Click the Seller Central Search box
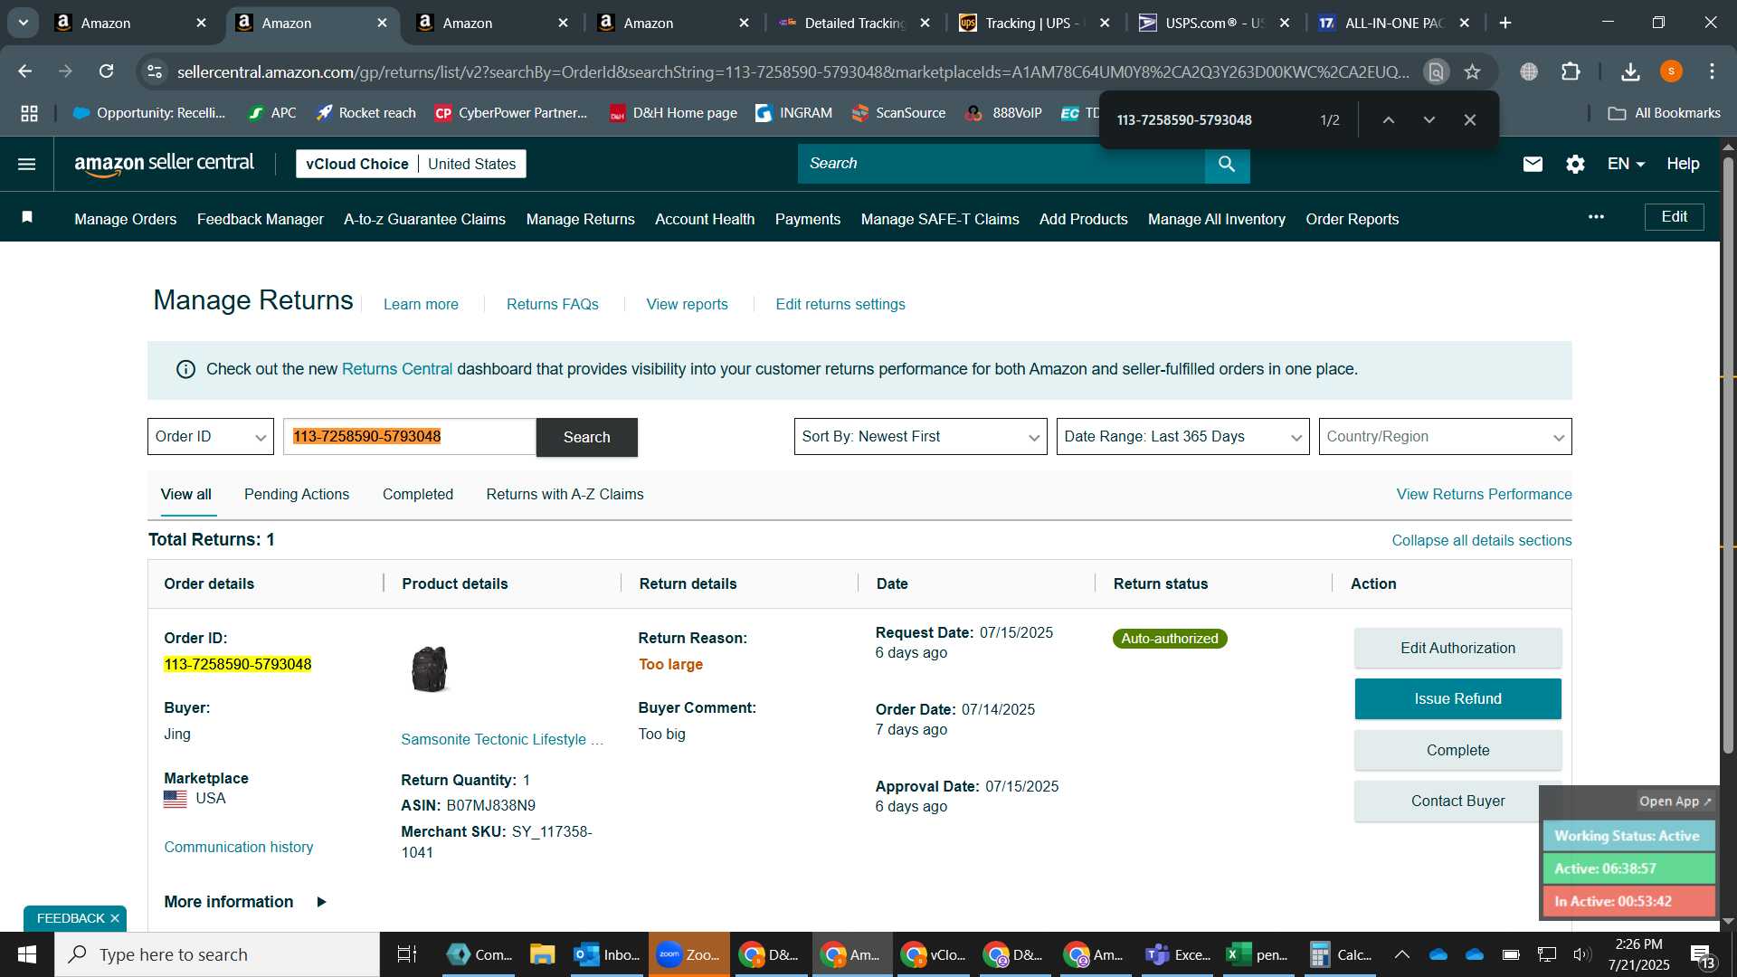1737x977 pixels. click(1001, 164)
